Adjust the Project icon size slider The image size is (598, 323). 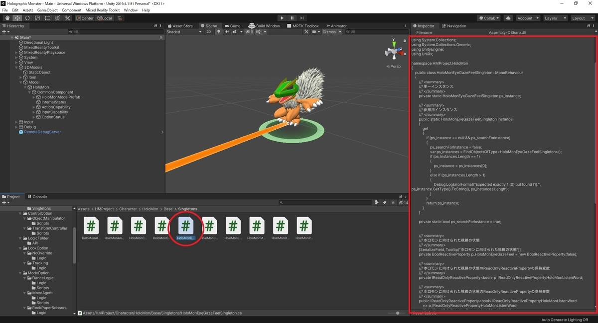coord(397,313)
